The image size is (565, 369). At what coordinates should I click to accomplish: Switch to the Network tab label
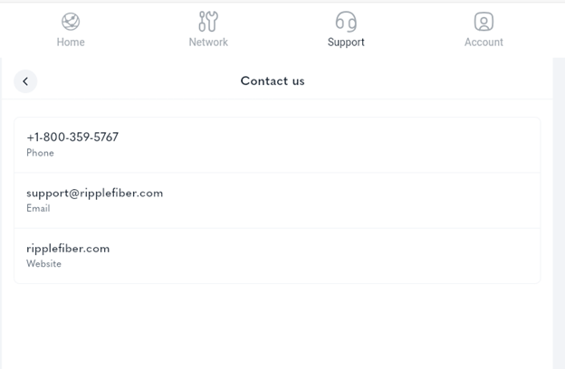(208, 43)
